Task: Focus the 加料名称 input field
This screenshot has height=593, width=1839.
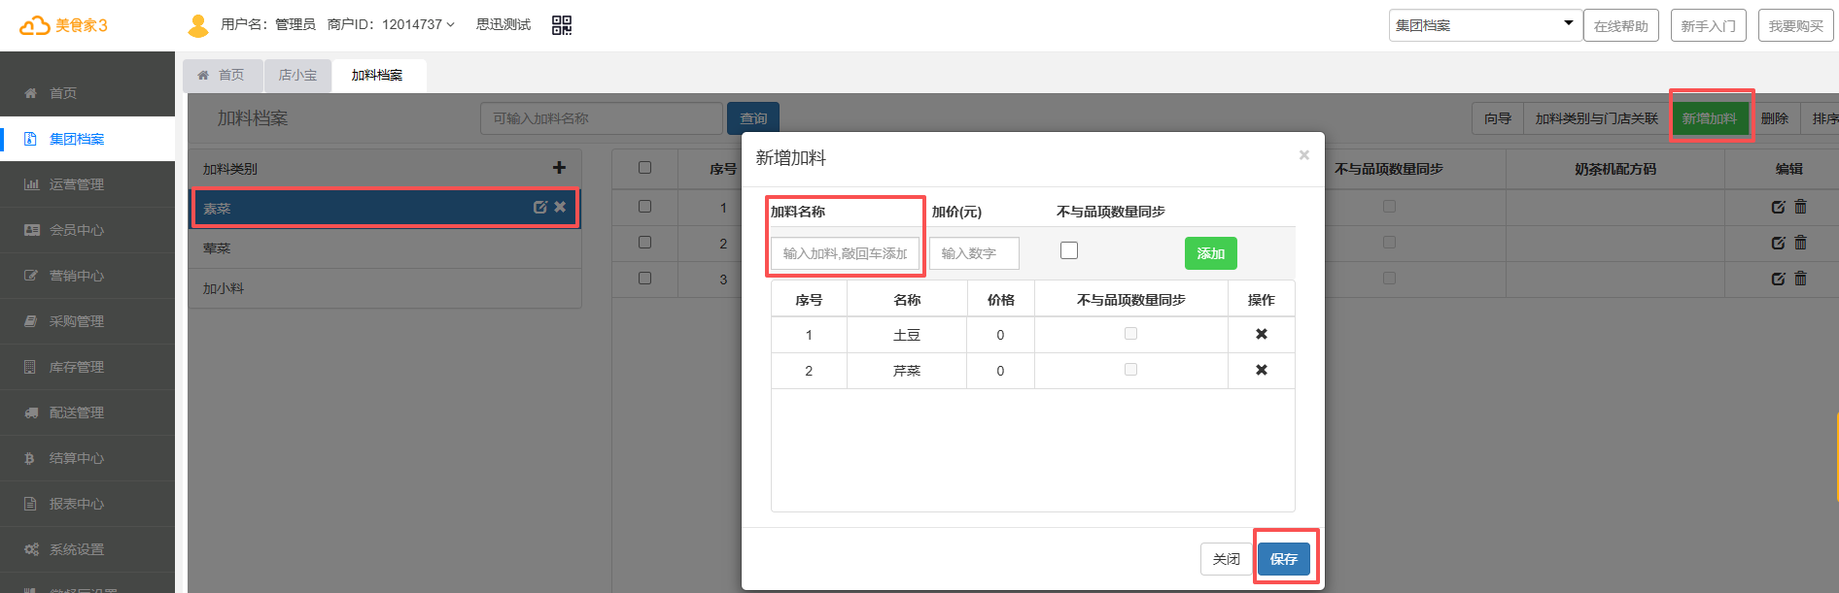Action: tap(845, 253)
